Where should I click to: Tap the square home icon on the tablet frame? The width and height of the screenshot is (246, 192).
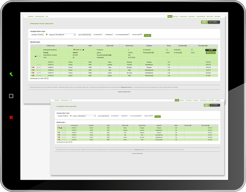(x=11, y=96)
